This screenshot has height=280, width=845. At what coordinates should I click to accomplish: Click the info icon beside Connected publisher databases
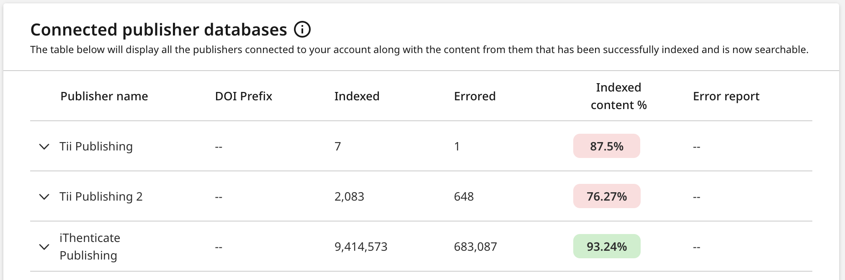point(302,30)
